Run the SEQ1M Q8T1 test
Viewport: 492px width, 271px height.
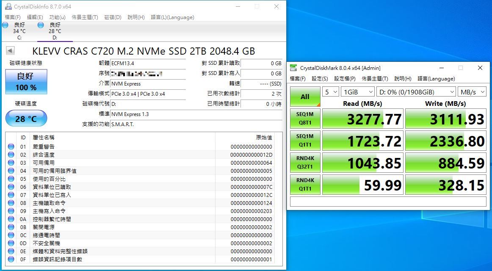point(305,119)
